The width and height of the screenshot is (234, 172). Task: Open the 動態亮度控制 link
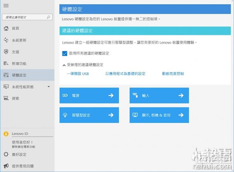click(173, 74)
